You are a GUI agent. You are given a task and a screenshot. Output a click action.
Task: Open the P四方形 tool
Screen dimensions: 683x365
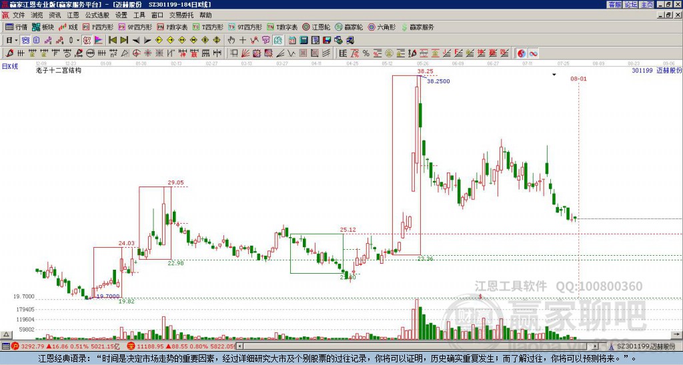tap(98, 27)
